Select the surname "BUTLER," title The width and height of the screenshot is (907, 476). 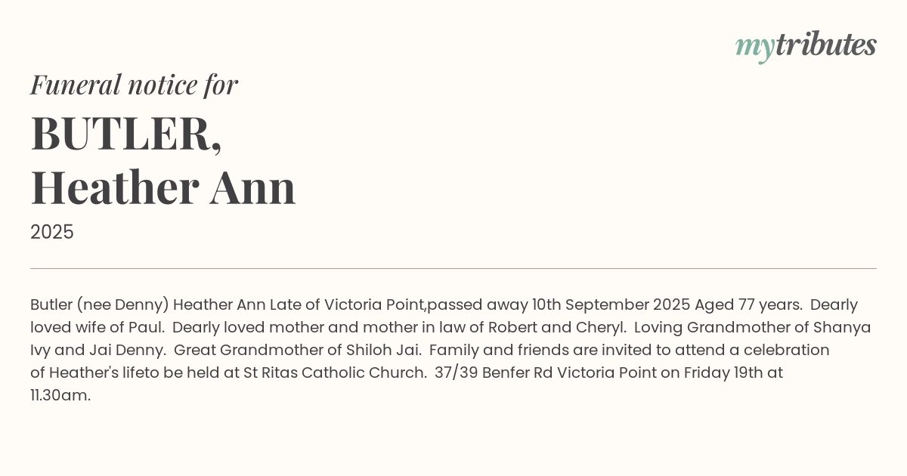point(126,134)
